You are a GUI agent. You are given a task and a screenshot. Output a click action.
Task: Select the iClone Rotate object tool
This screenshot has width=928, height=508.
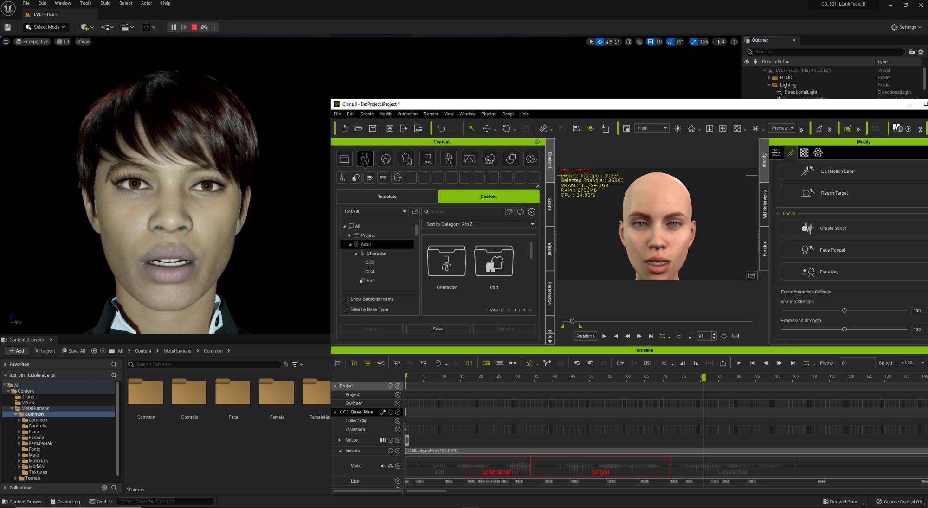point(507,128)
